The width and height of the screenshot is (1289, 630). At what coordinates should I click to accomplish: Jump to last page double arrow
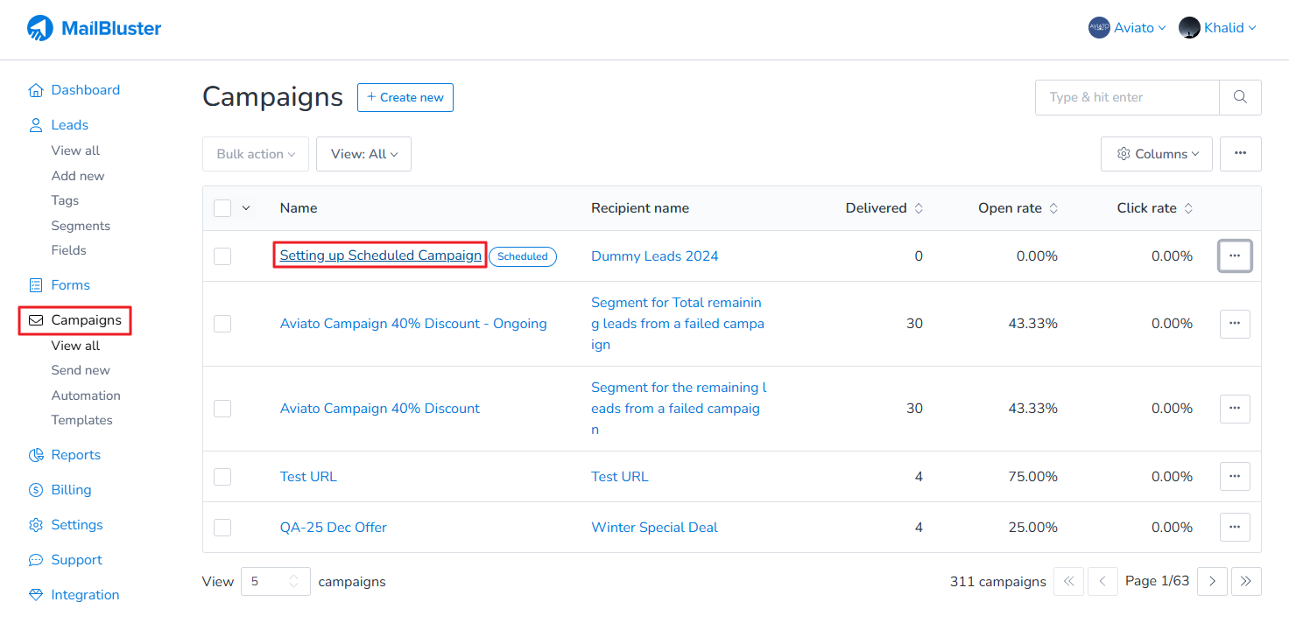click(x=1246, y=581)
